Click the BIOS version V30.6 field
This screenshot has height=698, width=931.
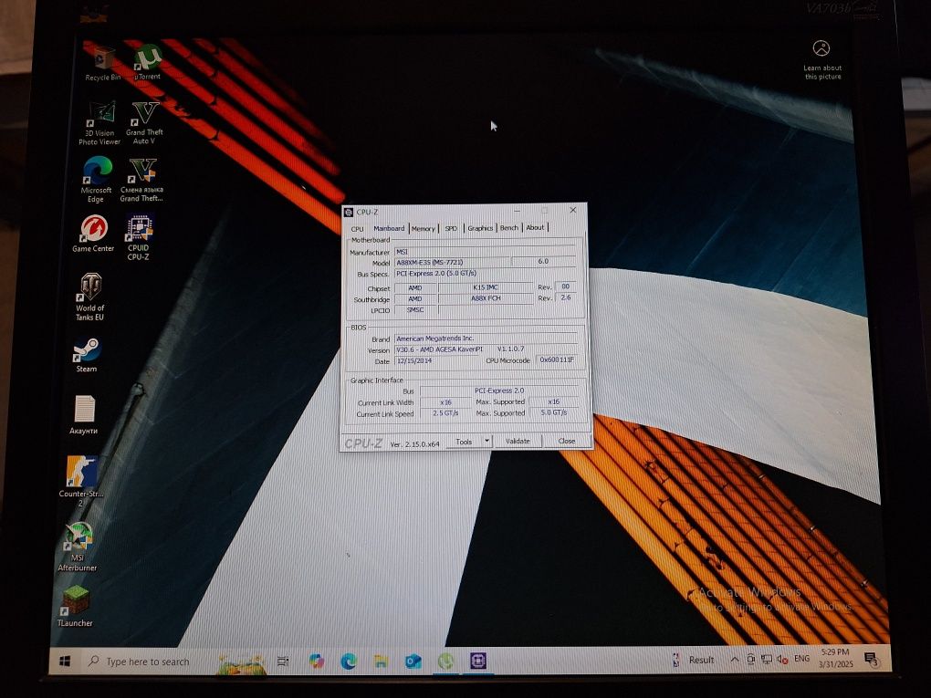(x=486, y=349)
